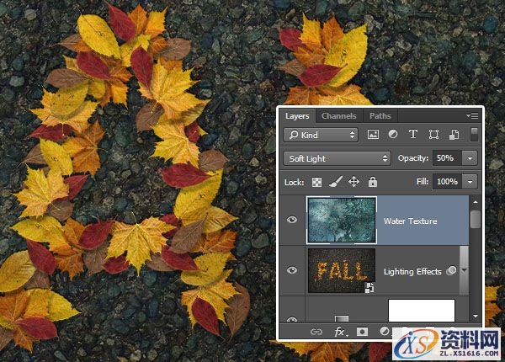Screen dimensions: 505x362
Task: Hide the Water Texture layer
Action: point(292,221)
